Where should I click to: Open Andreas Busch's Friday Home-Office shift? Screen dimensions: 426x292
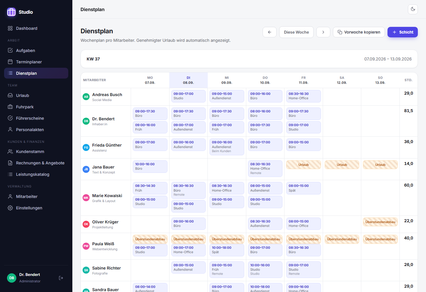(x=303, y=96)
